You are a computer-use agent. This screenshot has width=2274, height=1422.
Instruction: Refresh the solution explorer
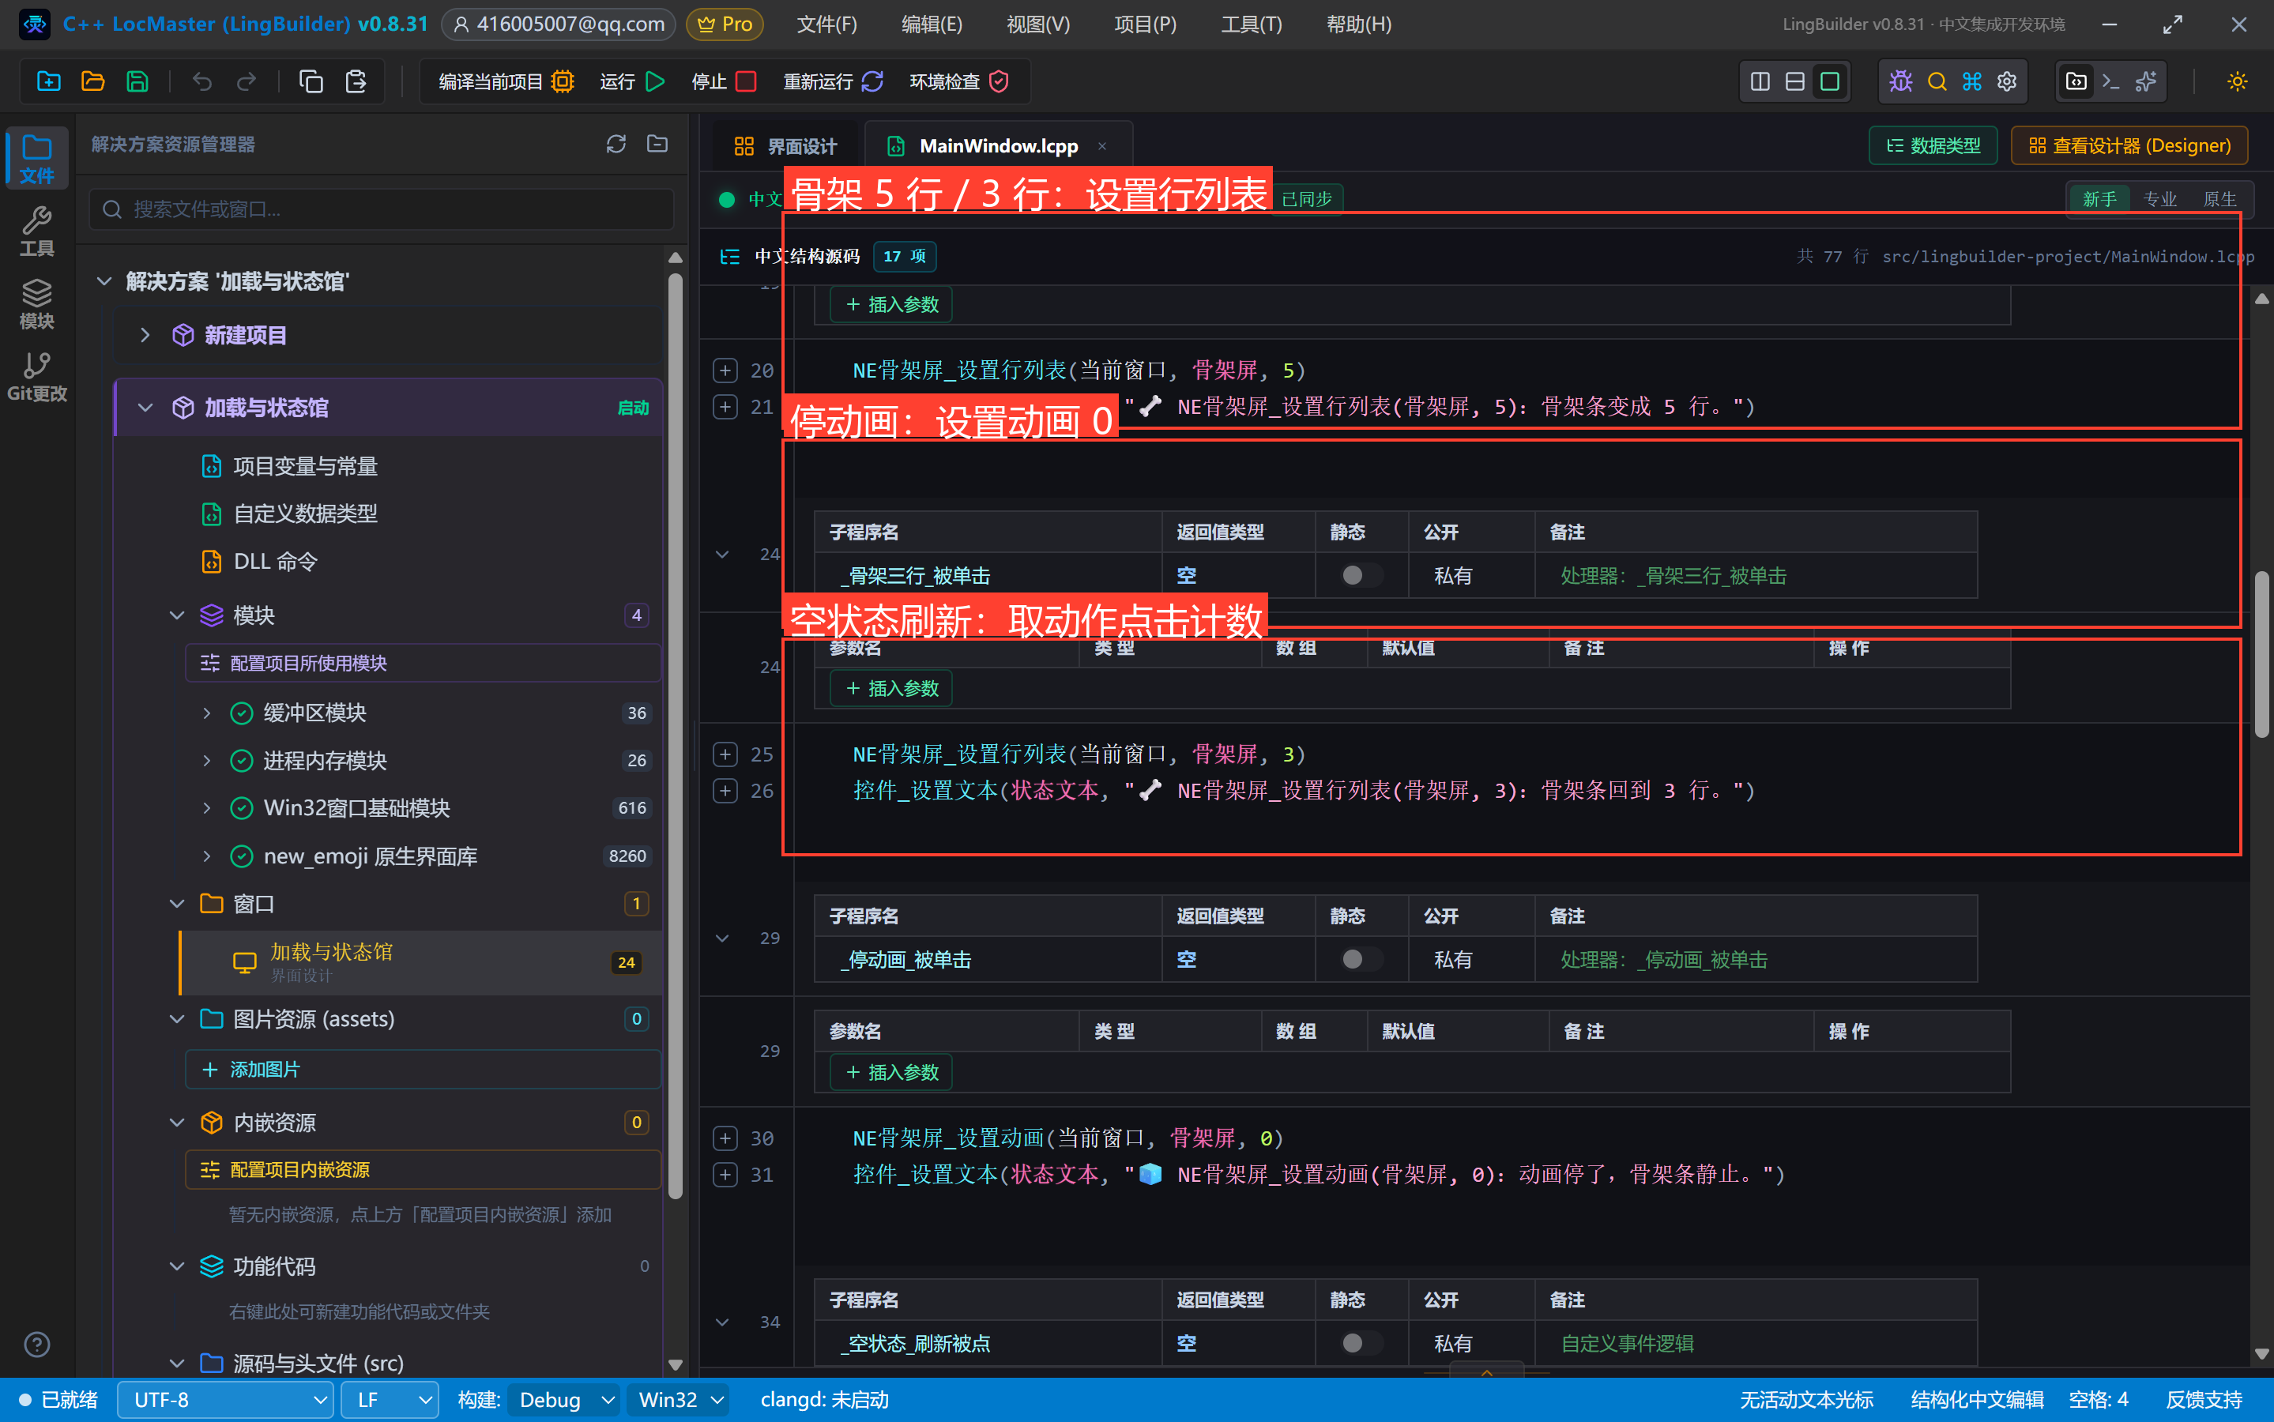coord(616,144)
